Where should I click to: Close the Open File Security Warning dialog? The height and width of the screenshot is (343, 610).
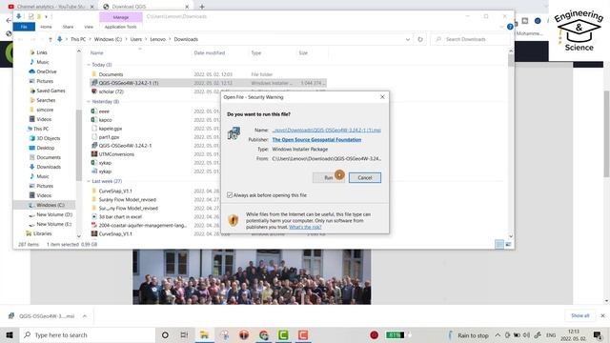pos(382,97)
